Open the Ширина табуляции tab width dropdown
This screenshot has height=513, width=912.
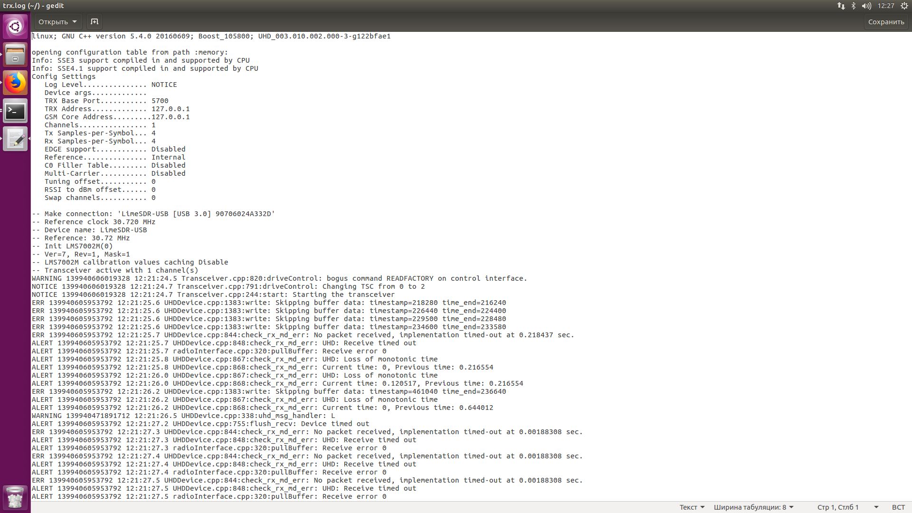click(x=753, y=507)
